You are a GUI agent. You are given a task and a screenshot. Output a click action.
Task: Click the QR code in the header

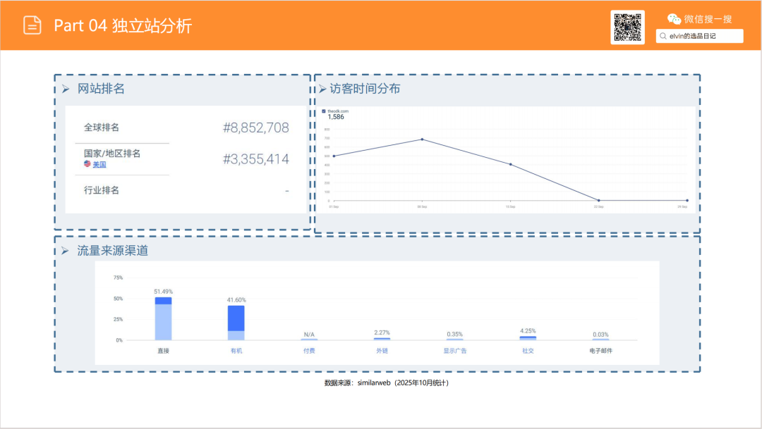click(627, 27)
